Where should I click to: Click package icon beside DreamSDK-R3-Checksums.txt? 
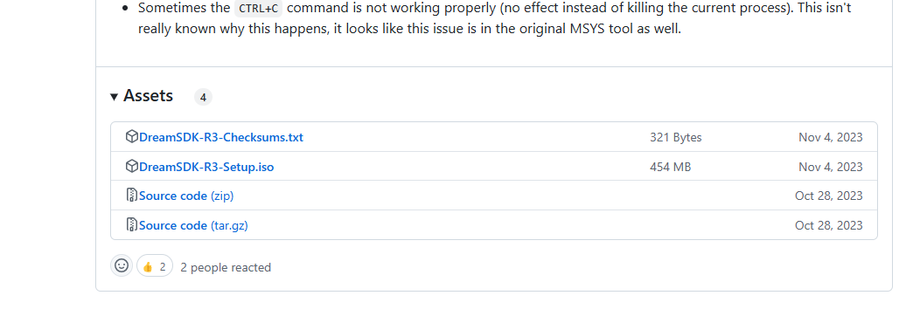pos(131,136)
